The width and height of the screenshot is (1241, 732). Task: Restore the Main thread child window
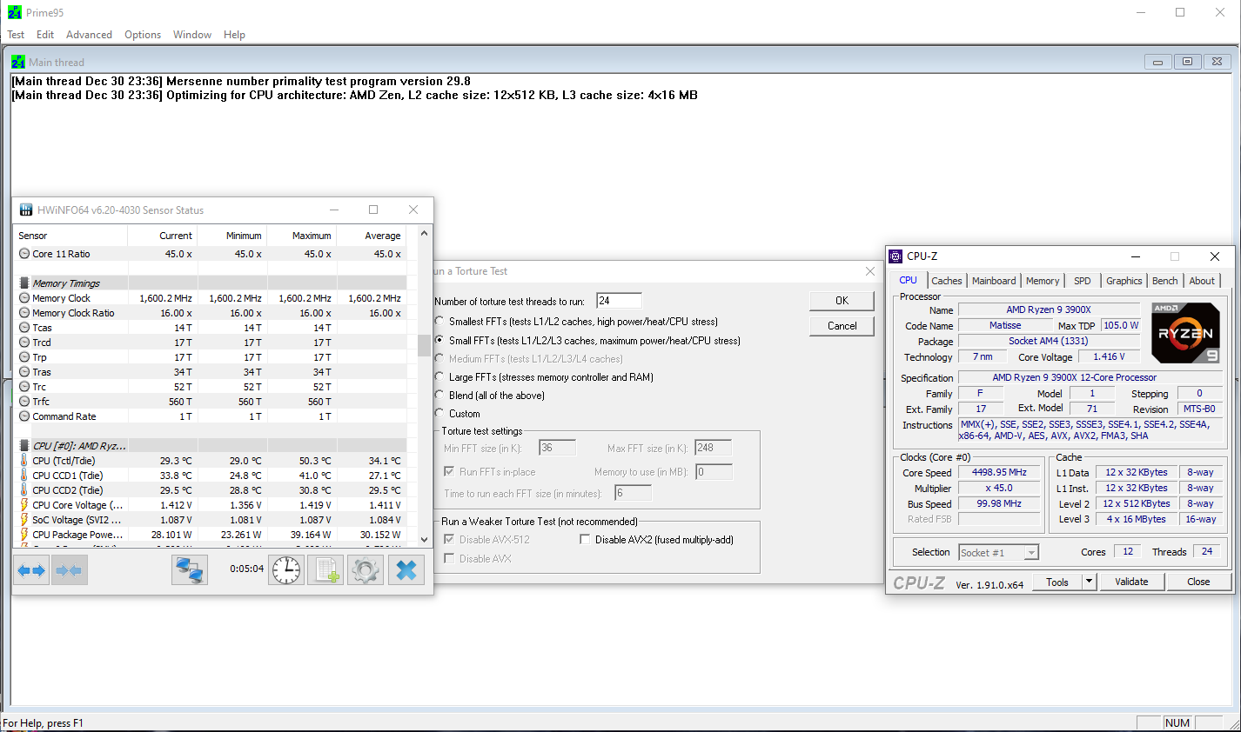point(1187,62)
